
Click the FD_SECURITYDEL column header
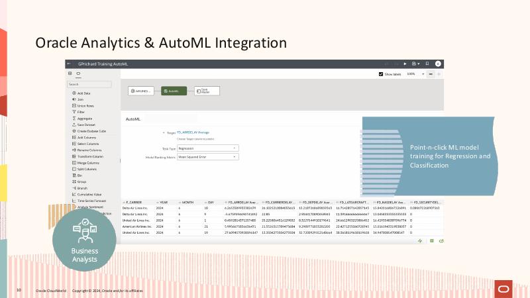click(x=427, y=203)
